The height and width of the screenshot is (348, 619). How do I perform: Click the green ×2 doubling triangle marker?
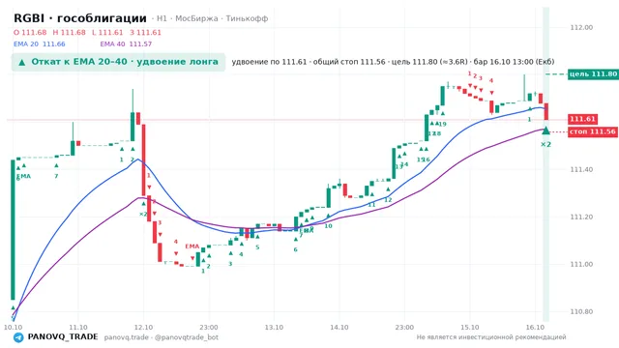point(545,130)
